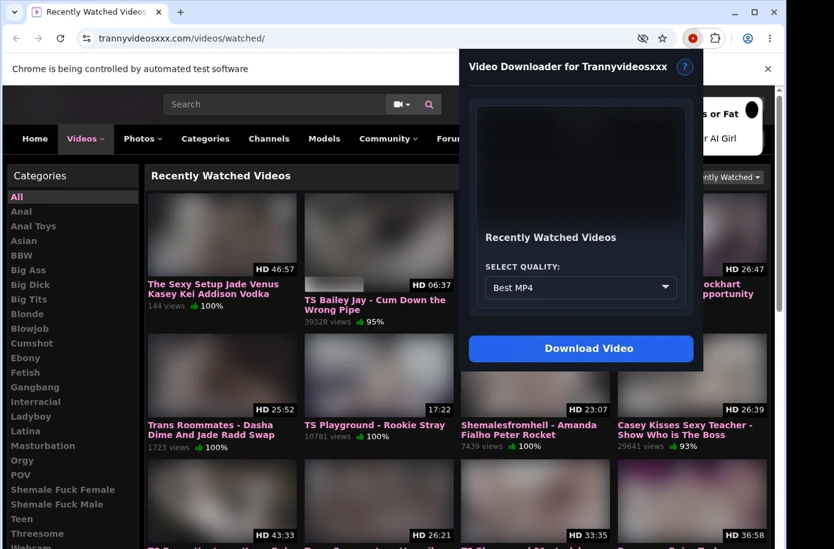834x549 pixels.
Task: Open a new tab with the plus icon
Action: (x=181, y=12)
